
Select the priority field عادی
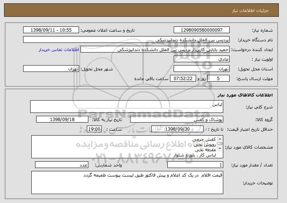coord(202,59)
